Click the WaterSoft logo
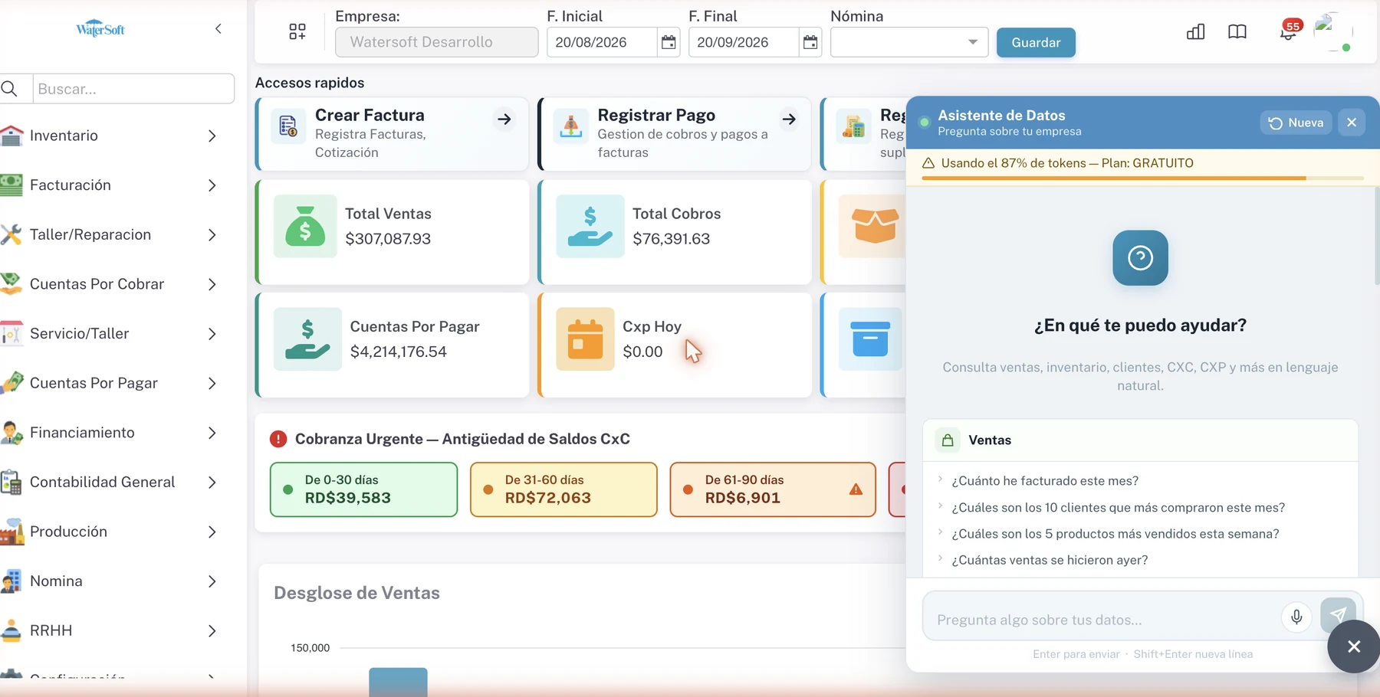Viewport: 1380px width, 697px height. coord(100,29)
